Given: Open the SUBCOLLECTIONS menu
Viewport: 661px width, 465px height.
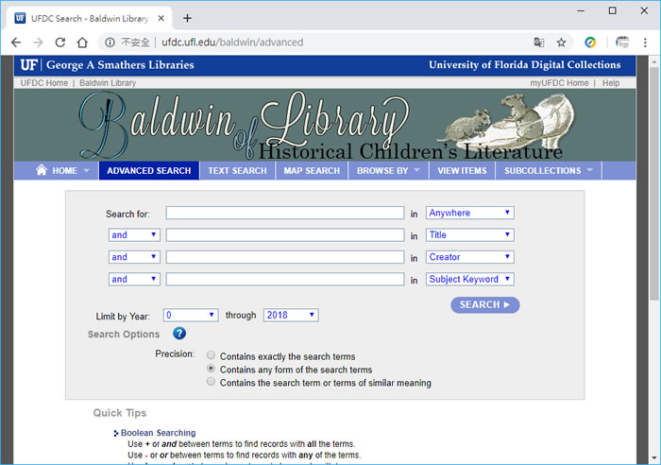Looking at the screenshot, I should coord(549,170).
